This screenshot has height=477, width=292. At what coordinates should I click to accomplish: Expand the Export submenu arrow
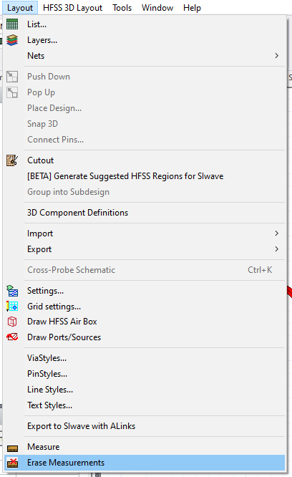click(x=276, y=249)
